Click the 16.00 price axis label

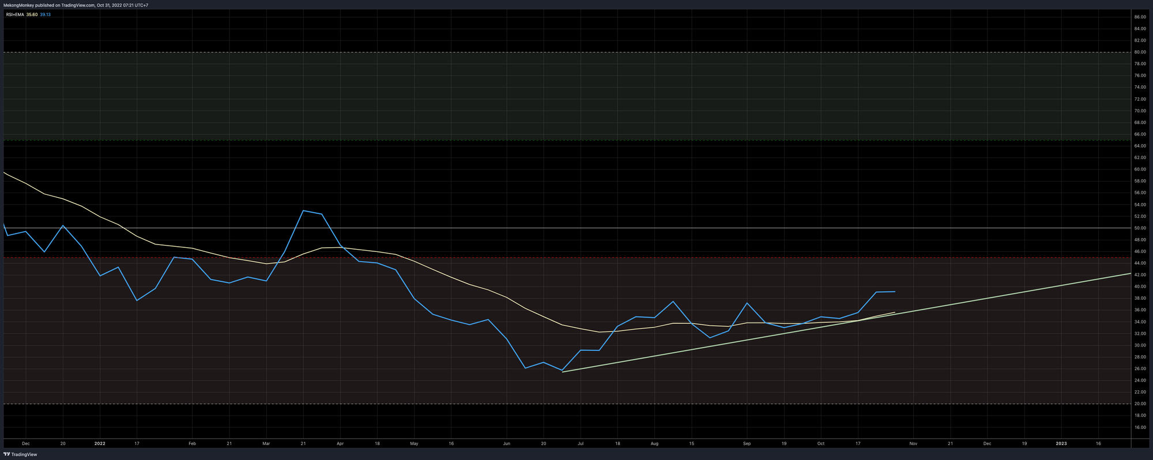(1140, 427)
